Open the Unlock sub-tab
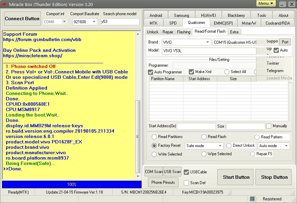The height and width of the screenshot is (203, 297). 153,32
